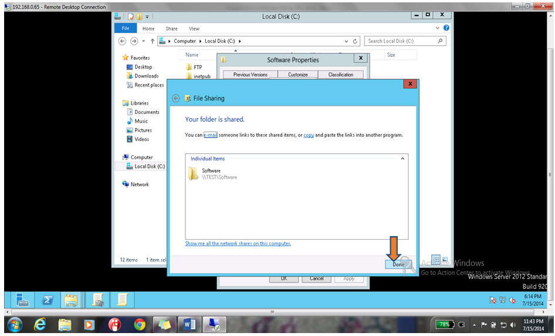The height and width of the screenshot is (336, 555).
Task: Select the inetpub folder
Action: point(198,76)
